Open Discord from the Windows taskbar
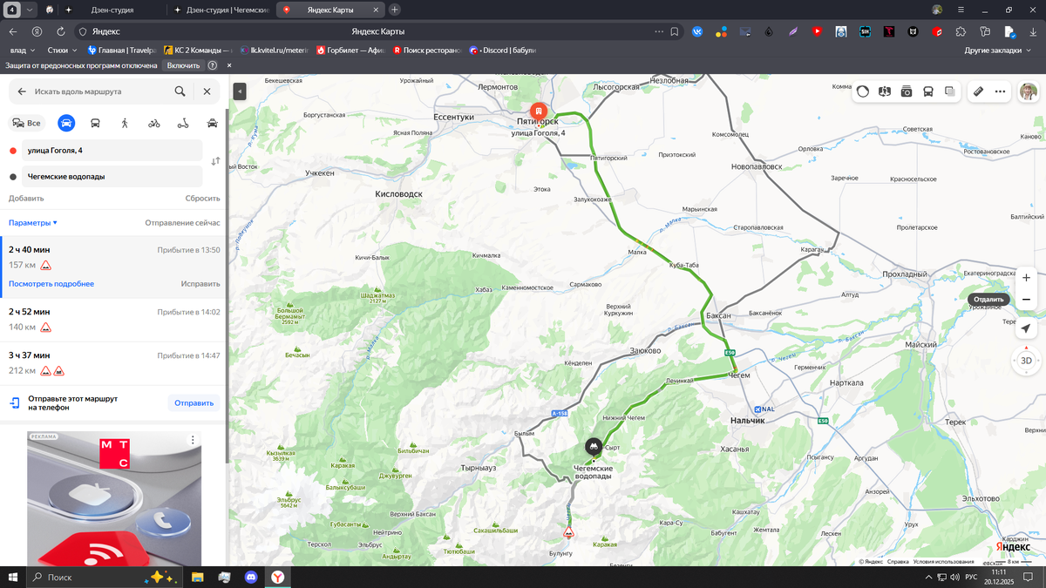 [252, 577]
